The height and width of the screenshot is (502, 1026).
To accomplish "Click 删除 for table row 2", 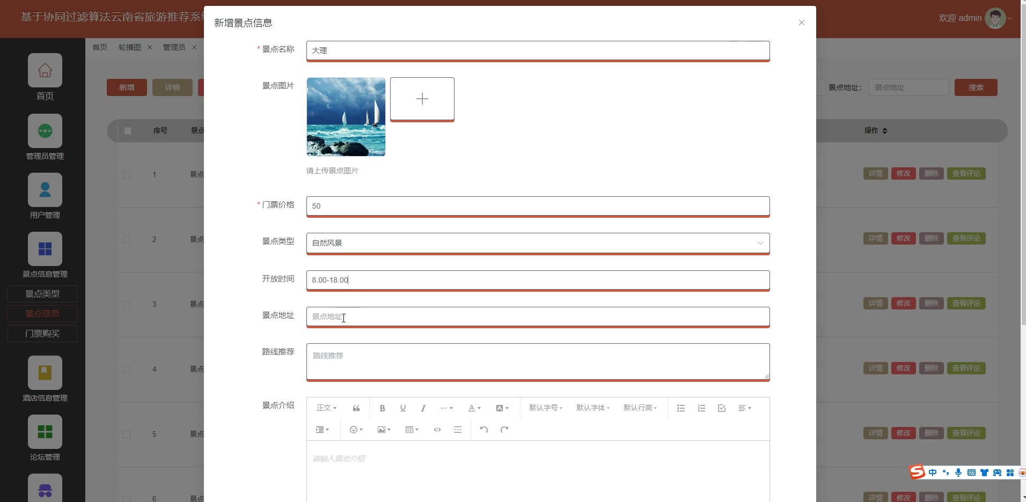I will tap(932, 239).
